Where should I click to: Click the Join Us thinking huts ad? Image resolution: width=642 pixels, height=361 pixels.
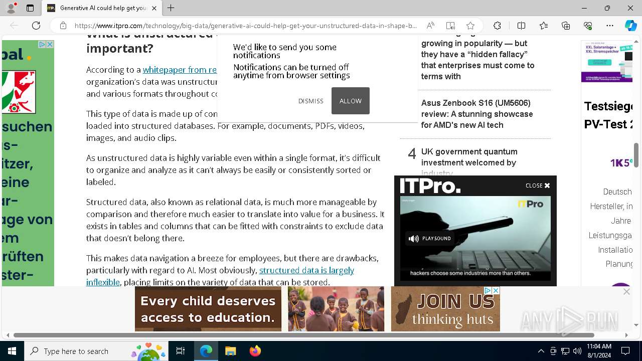click(x=445, y=309)
